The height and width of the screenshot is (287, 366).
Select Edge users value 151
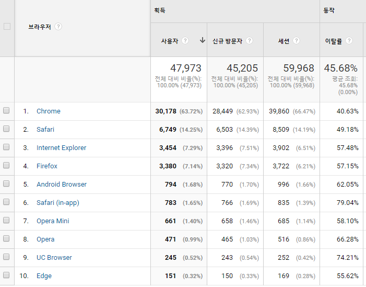click(x=171, y=276)
